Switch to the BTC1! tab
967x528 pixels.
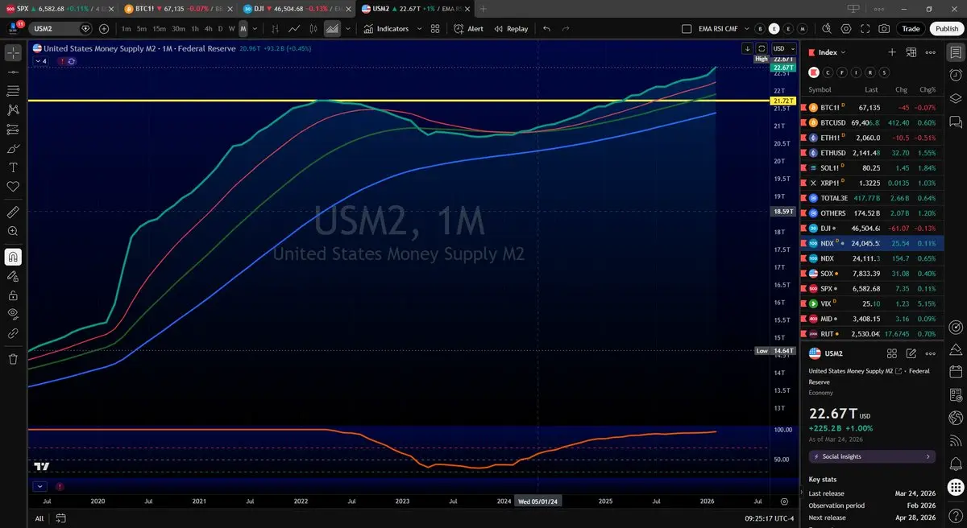tap(177, 9)
